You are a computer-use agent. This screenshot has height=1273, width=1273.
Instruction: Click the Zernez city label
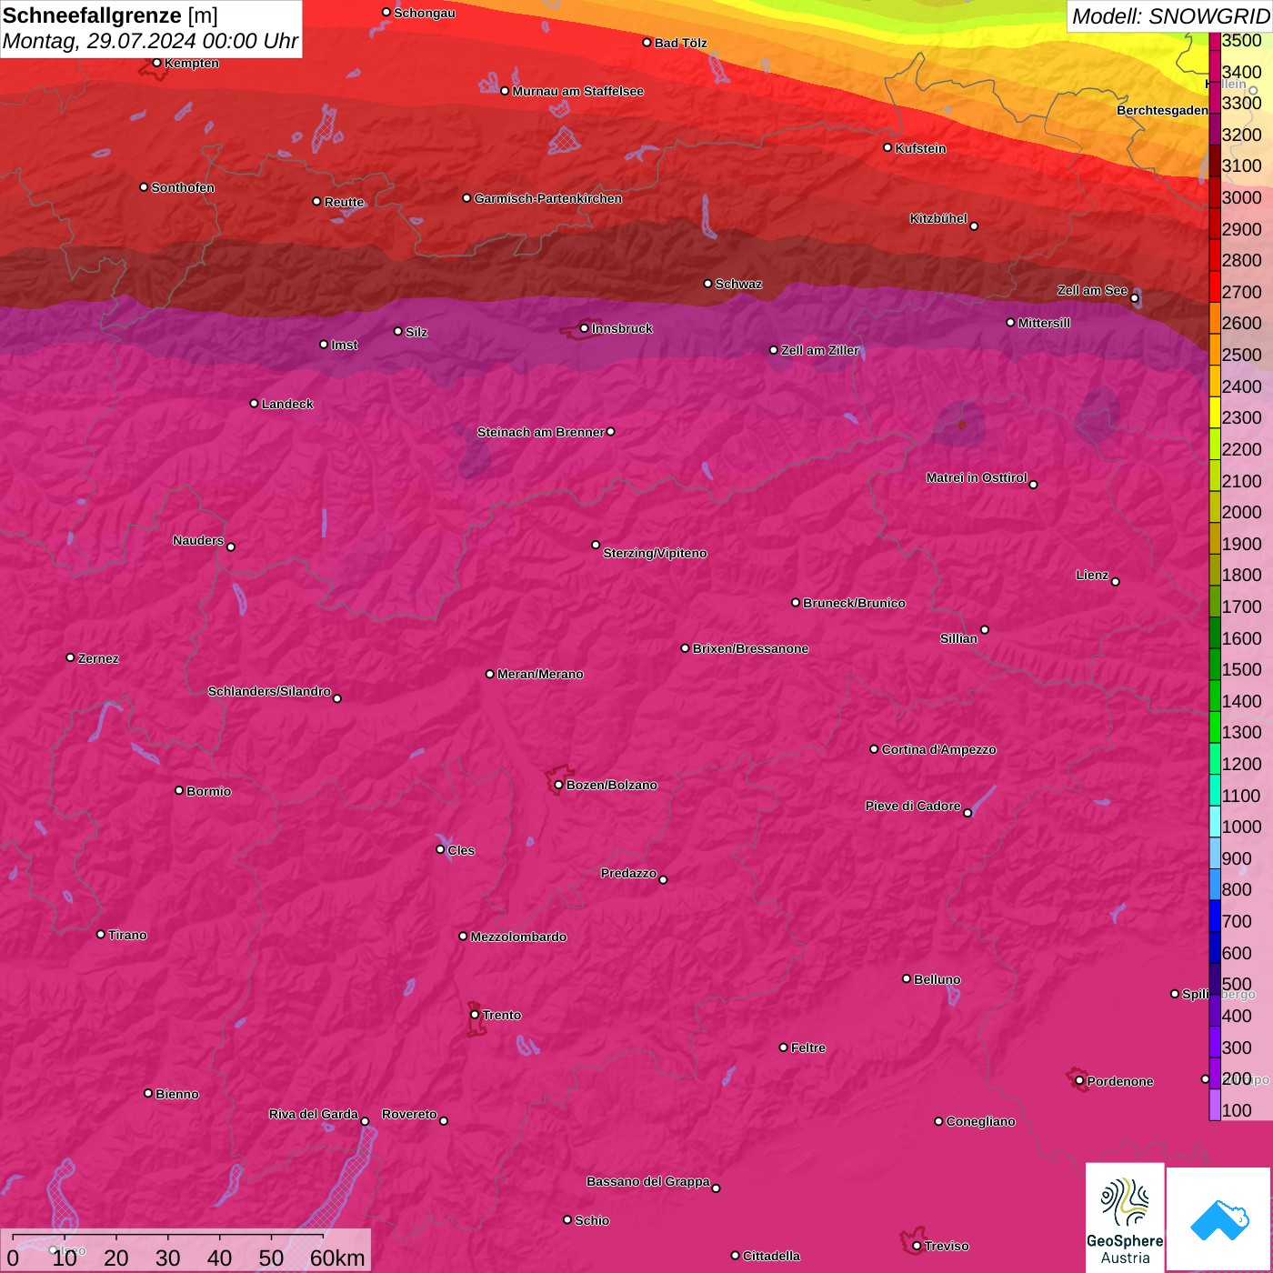point(98,658)
